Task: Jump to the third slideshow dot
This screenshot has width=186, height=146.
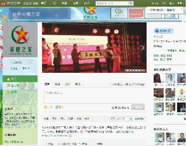Action: coord(133,70)
